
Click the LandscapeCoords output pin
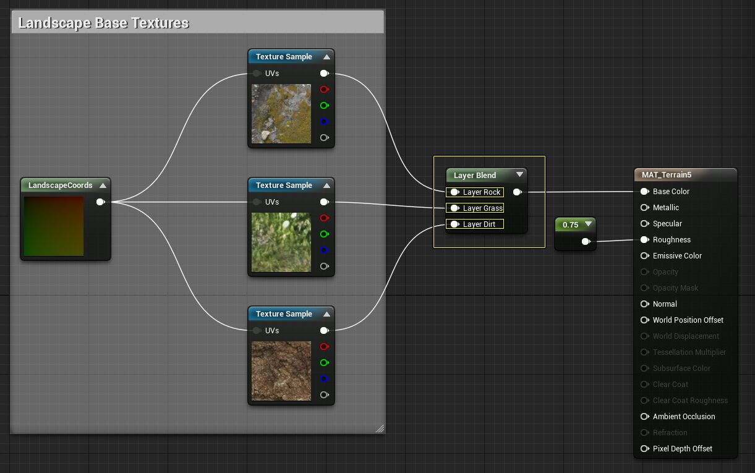pyautogui.click(x=100, y=202)
